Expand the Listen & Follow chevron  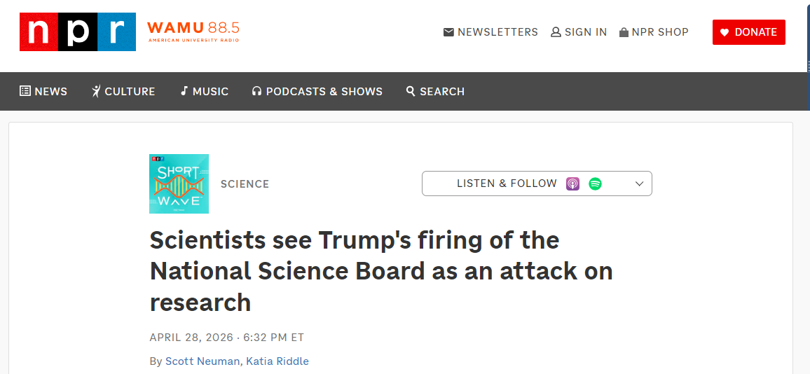click(x=639, y=183)
